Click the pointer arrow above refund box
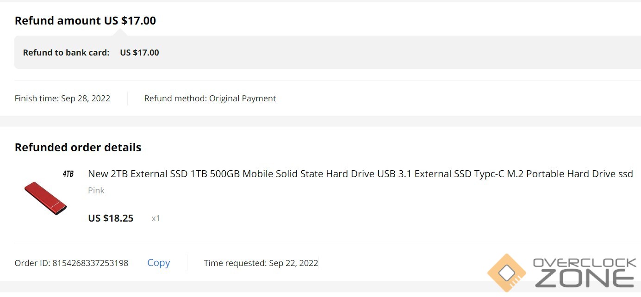This screenshot has width=641, height=297. pyautogui.click(x=120, y=32)
